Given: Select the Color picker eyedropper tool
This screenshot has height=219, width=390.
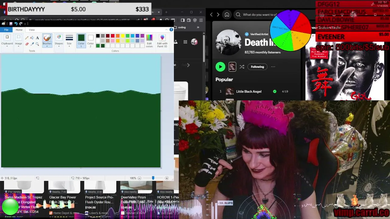Looking at the screenshot, I should click(32, 44).
